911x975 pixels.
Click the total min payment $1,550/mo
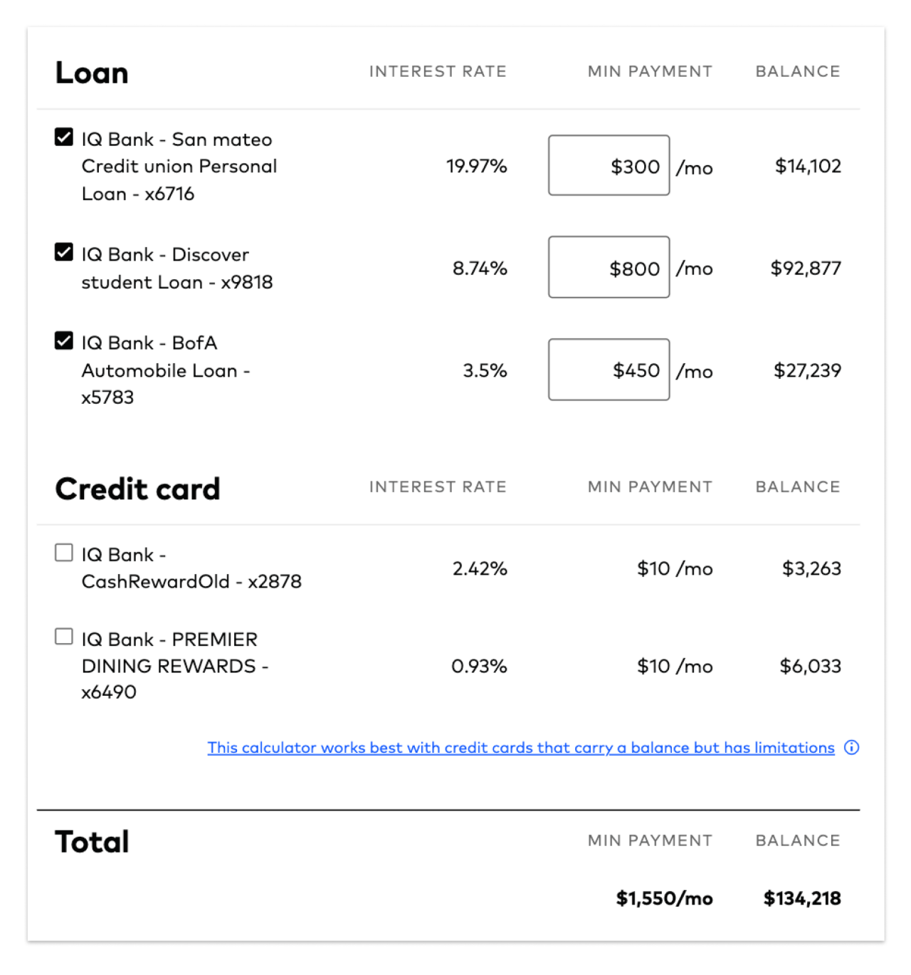(x=665, y=899)
